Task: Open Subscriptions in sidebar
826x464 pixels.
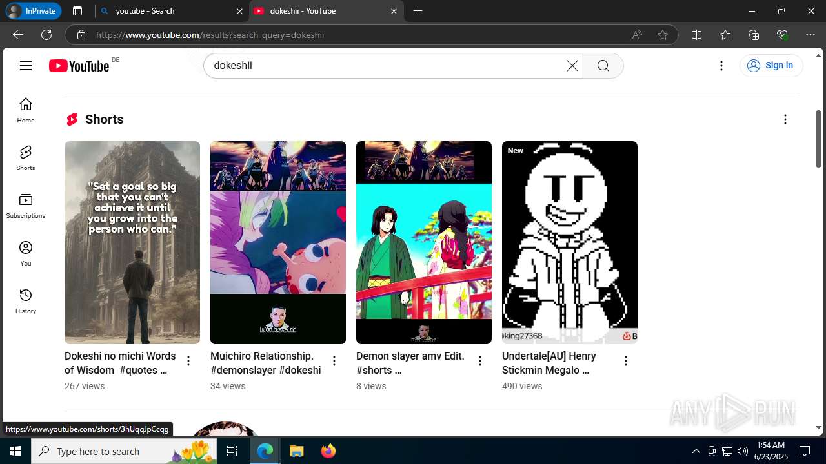Action: [26, 206]
